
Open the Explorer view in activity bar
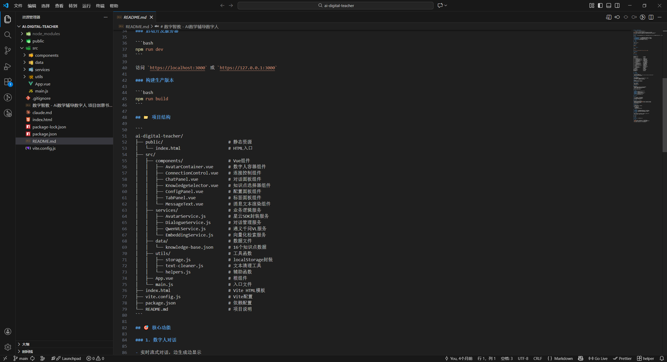pos(7,19)
